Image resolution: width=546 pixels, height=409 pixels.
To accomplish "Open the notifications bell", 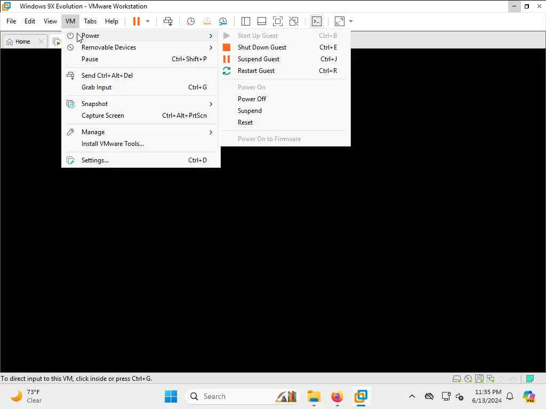I will click(x=510, y=396).
